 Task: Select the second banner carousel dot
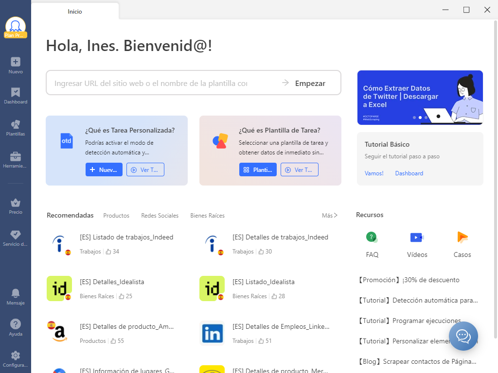(420, 118)
